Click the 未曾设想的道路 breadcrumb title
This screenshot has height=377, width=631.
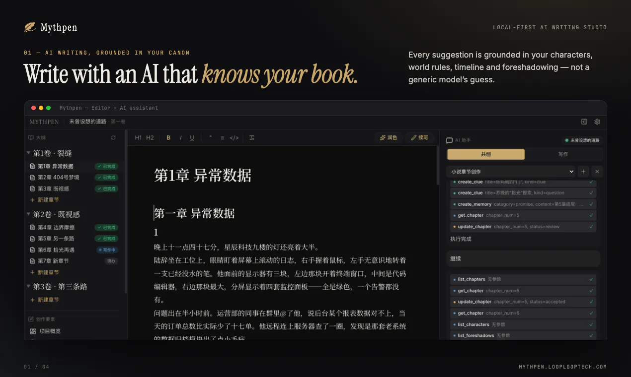(x=87, y=122)
